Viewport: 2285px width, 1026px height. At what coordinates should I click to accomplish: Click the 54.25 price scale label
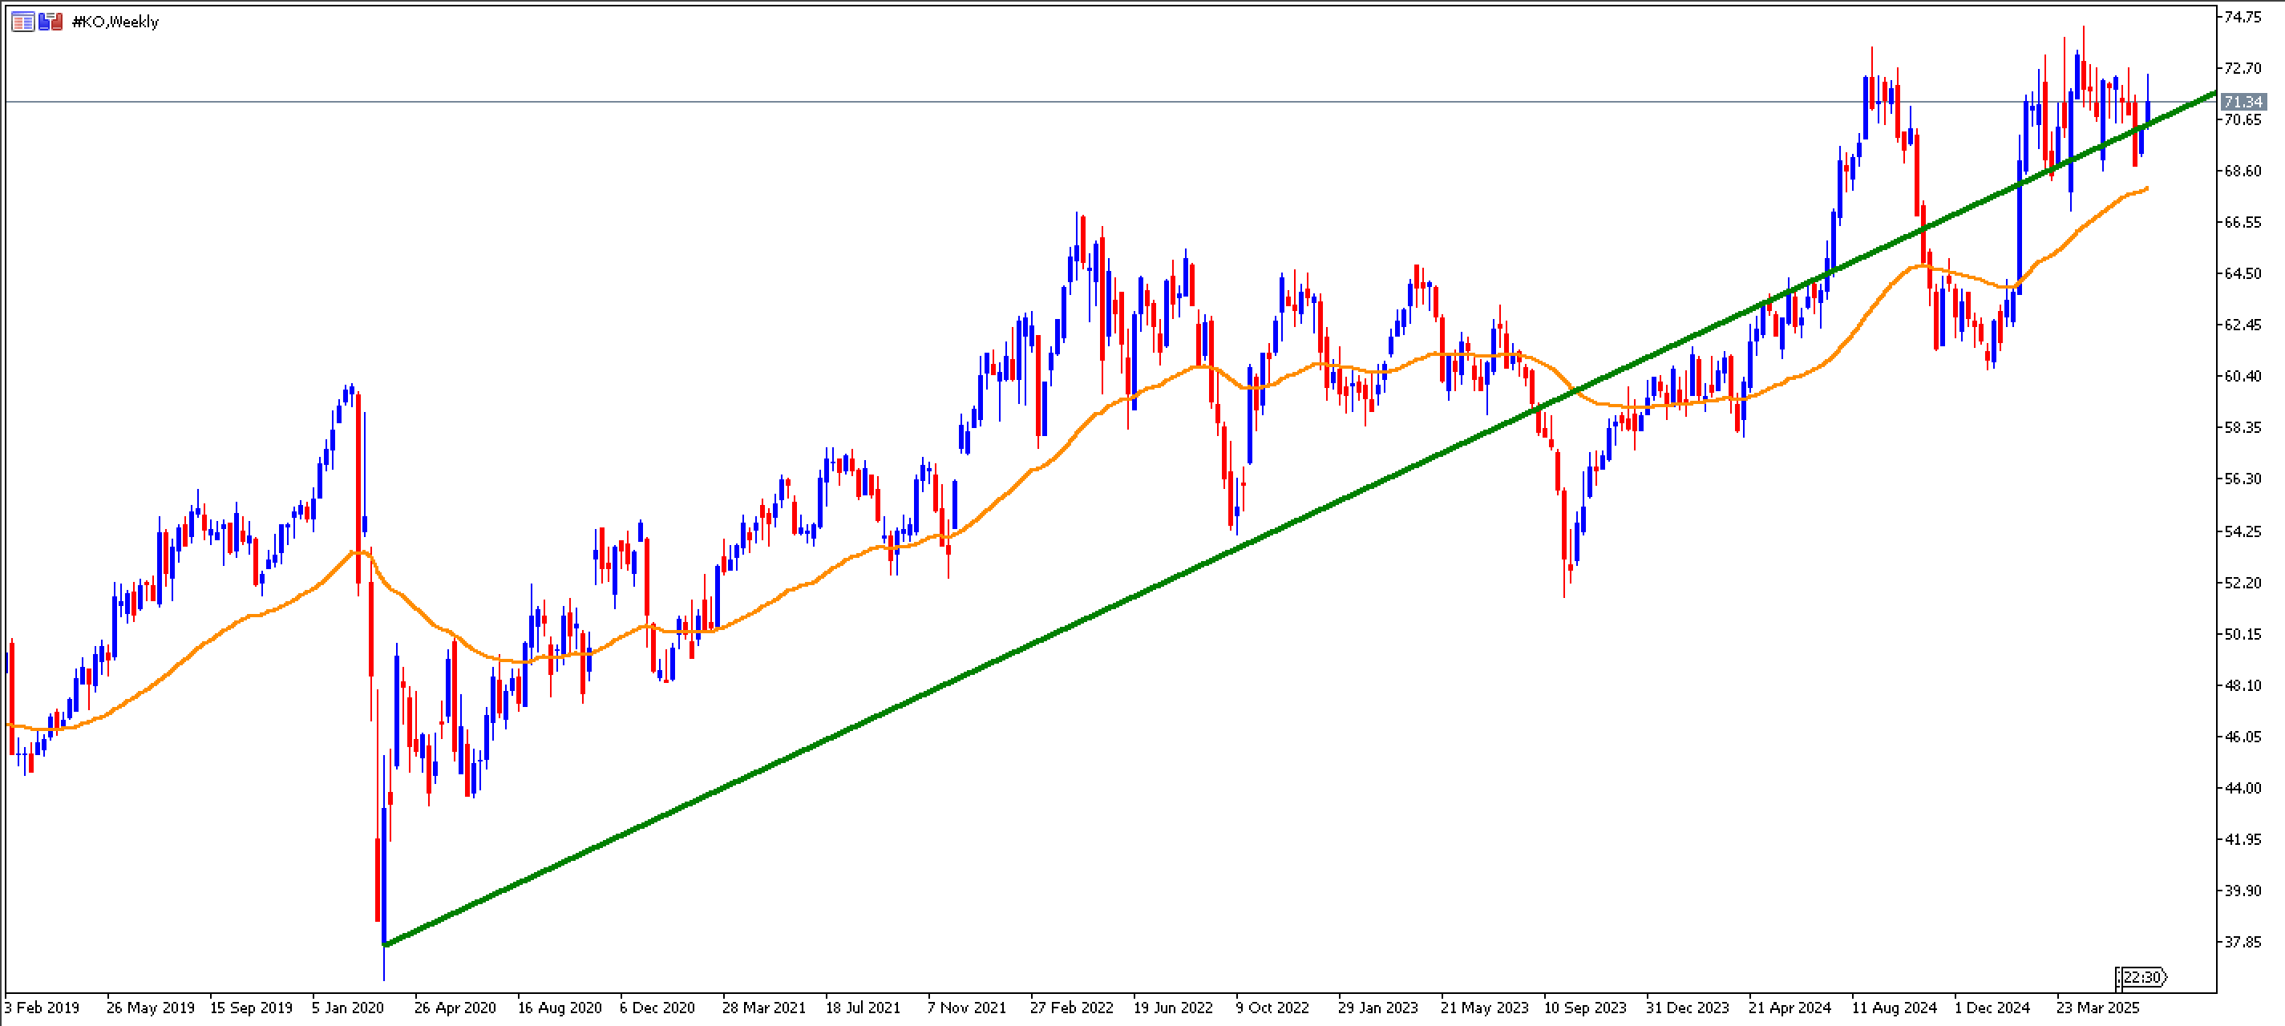[2243, 531]
